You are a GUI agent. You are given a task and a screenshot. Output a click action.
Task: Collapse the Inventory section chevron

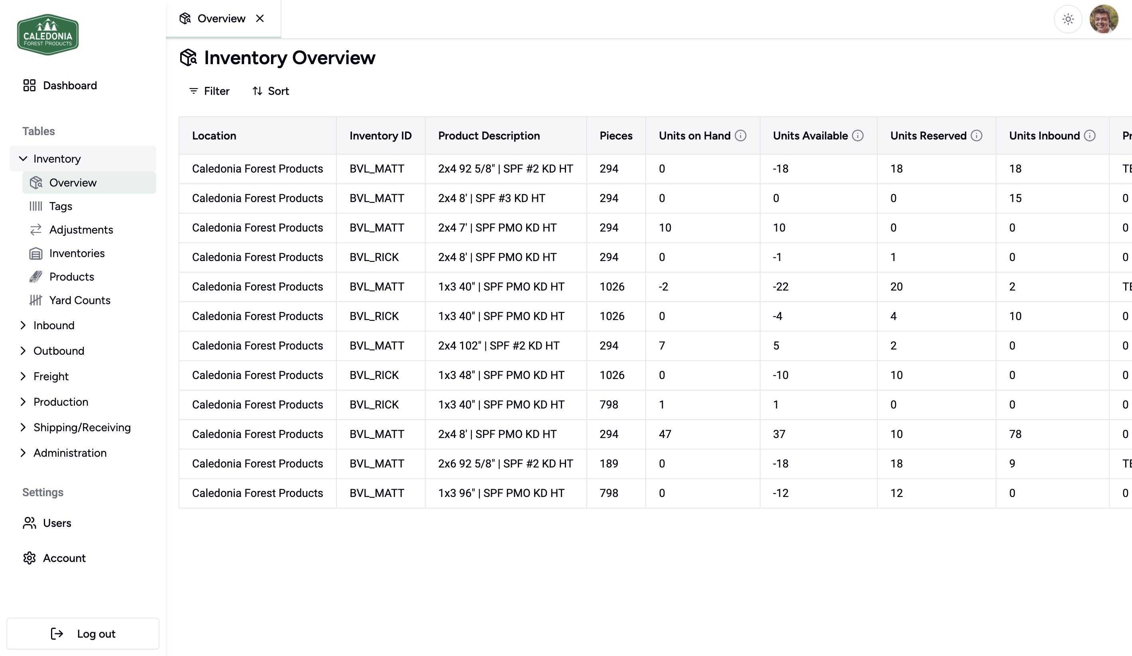tap(23, 159)
